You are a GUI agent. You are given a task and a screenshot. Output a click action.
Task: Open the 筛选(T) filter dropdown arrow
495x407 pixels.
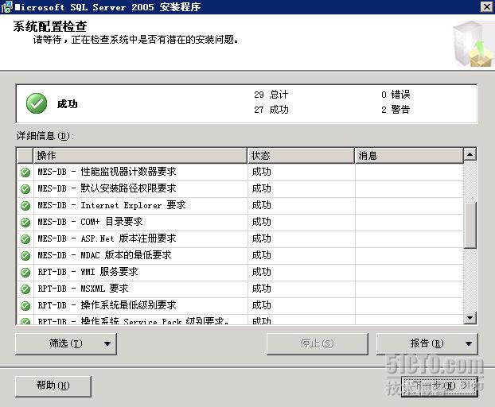[x=107, y=344]
